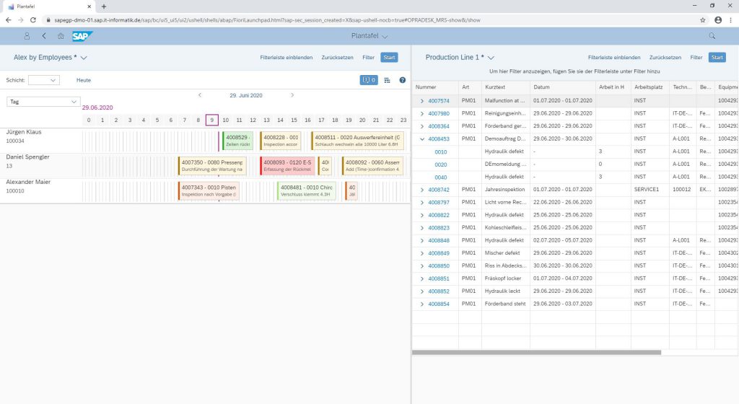Open the help question mark icon
Screen dimensions: 739x404
[x=403, y=80]
